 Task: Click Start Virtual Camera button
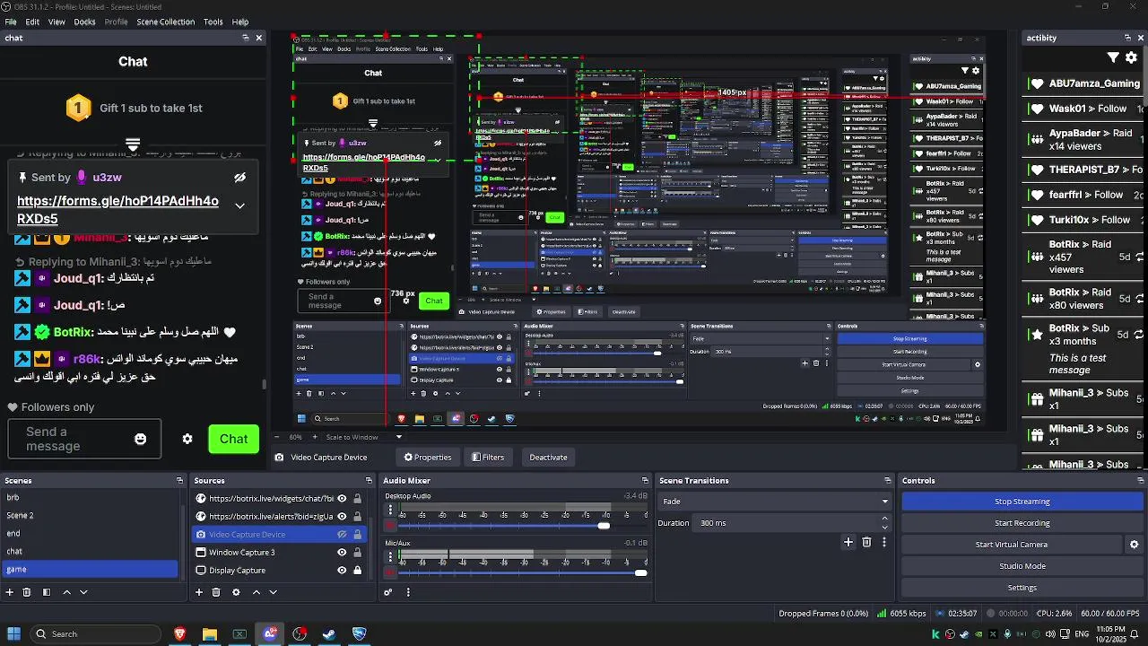[1011, 545]
